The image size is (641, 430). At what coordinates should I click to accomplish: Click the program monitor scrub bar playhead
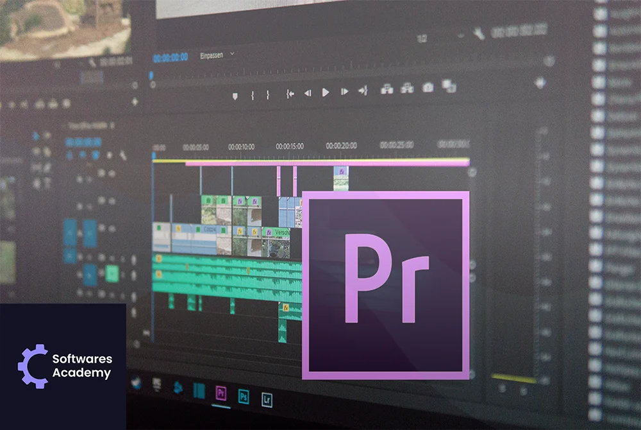(x=151, y=76)
